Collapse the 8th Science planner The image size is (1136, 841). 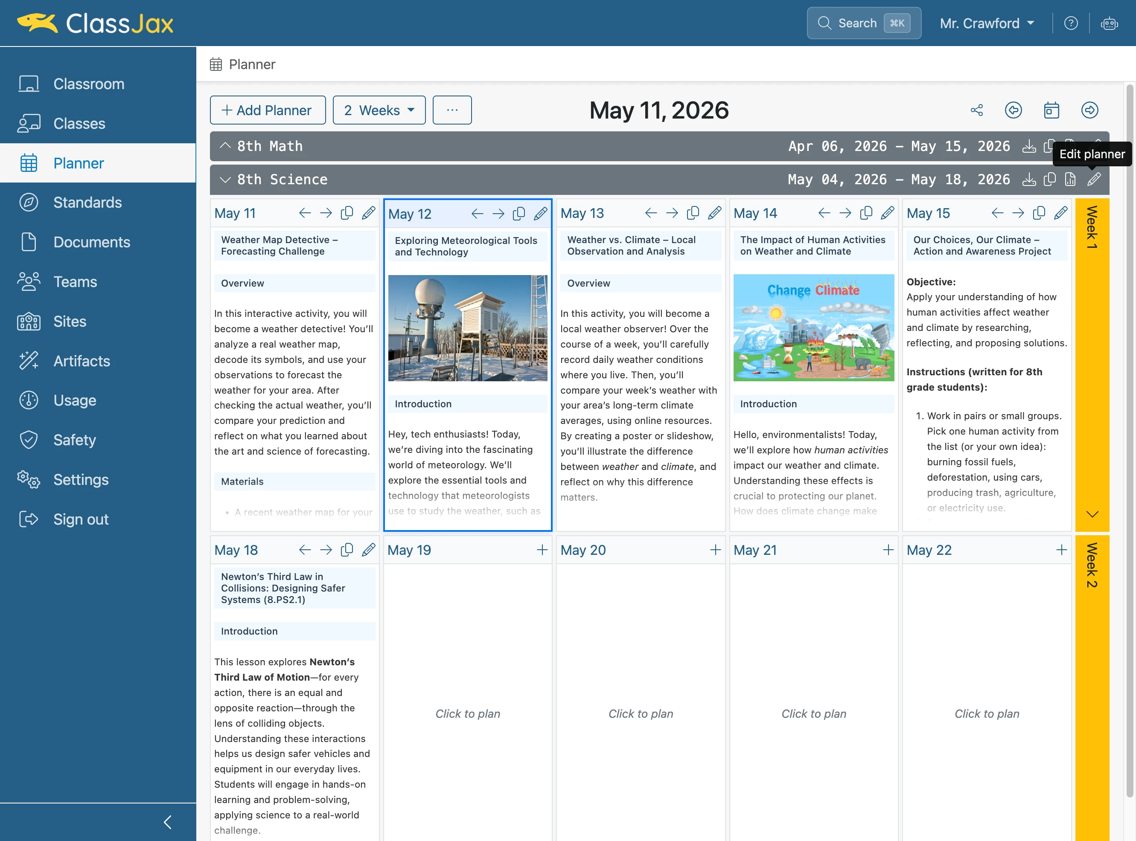(224, 179)
